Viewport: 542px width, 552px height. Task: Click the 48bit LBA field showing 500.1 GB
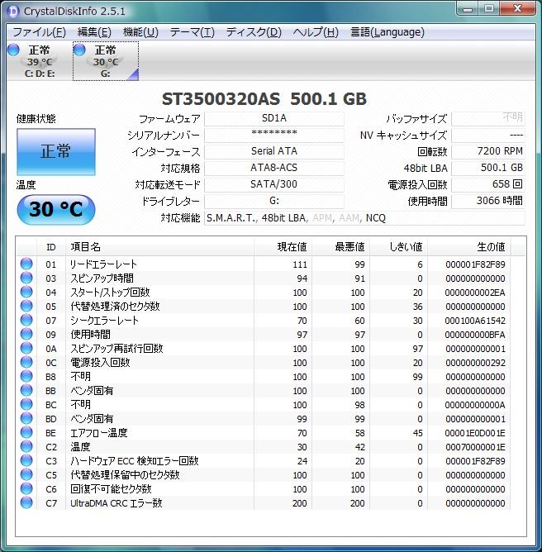point(488,169)
